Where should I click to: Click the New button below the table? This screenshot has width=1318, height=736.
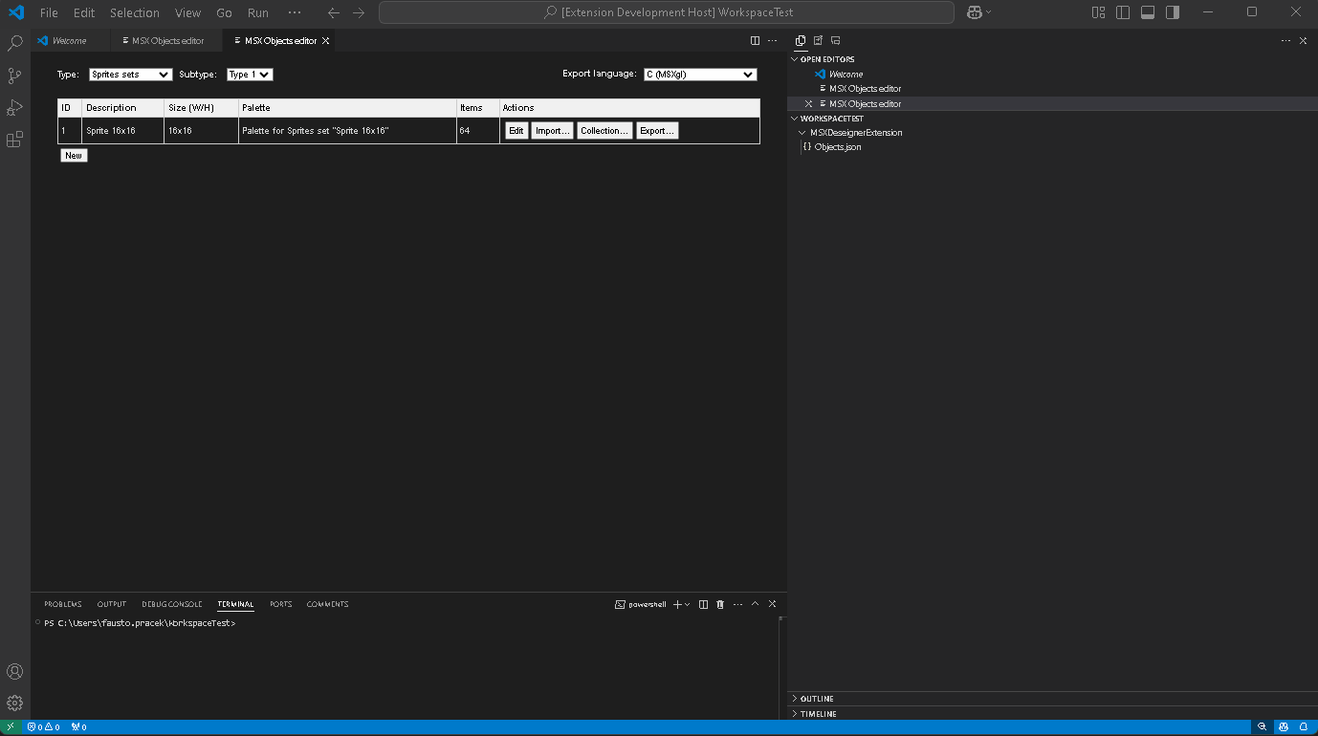click(74, 155)
